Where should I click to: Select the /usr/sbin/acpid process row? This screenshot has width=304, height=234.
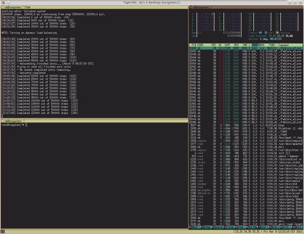point(246,181)
